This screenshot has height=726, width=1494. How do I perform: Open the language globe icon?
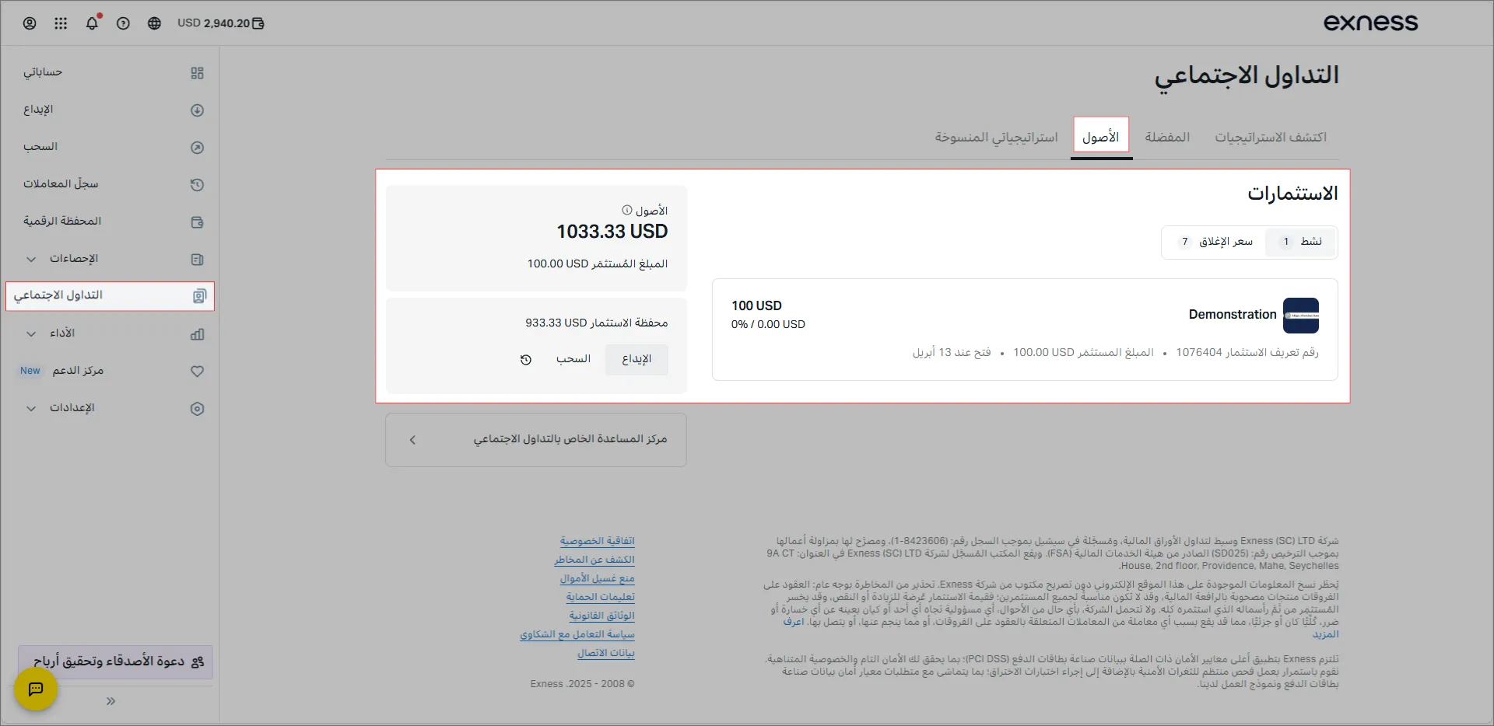[154, 23]
